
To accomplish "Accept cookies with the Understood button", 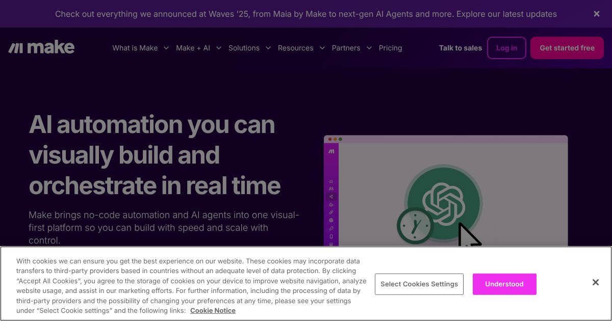I will [504, 284].
